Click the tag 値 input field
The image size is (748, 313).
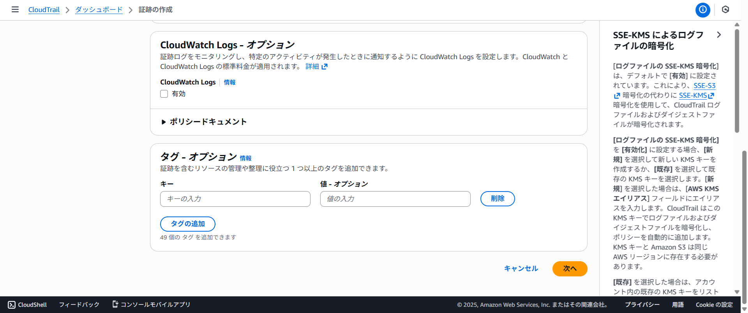(395, 199)
